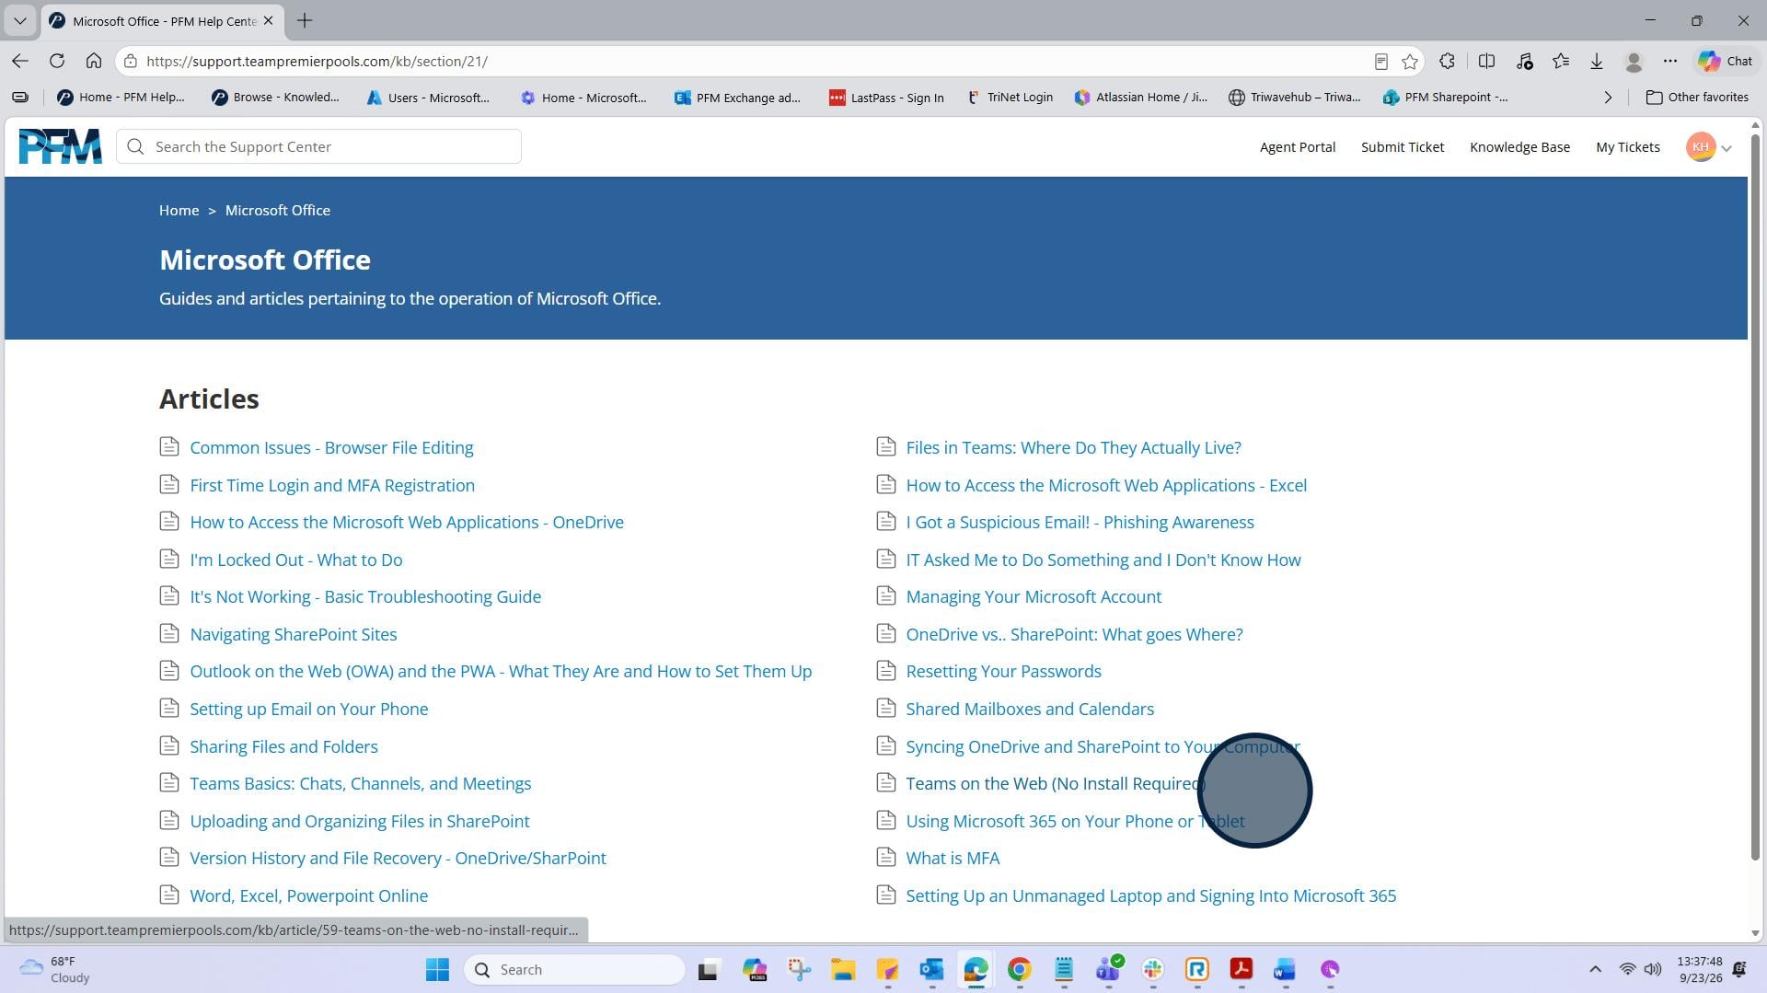Image resolution: width=1767 pixels, height=993 pixels.
Task: Toggle split screen icon in toolbar
Action: pos(1486,61)
